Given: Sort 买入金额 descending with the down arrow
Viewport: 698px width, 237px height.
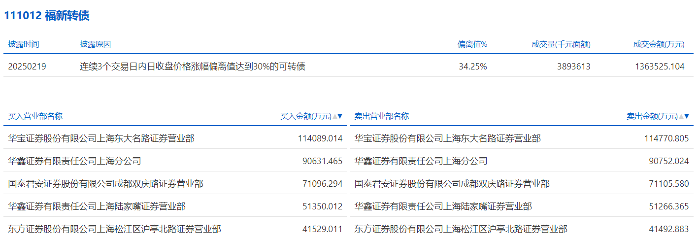Looking at the screenshot, I should tap(340, 116).
